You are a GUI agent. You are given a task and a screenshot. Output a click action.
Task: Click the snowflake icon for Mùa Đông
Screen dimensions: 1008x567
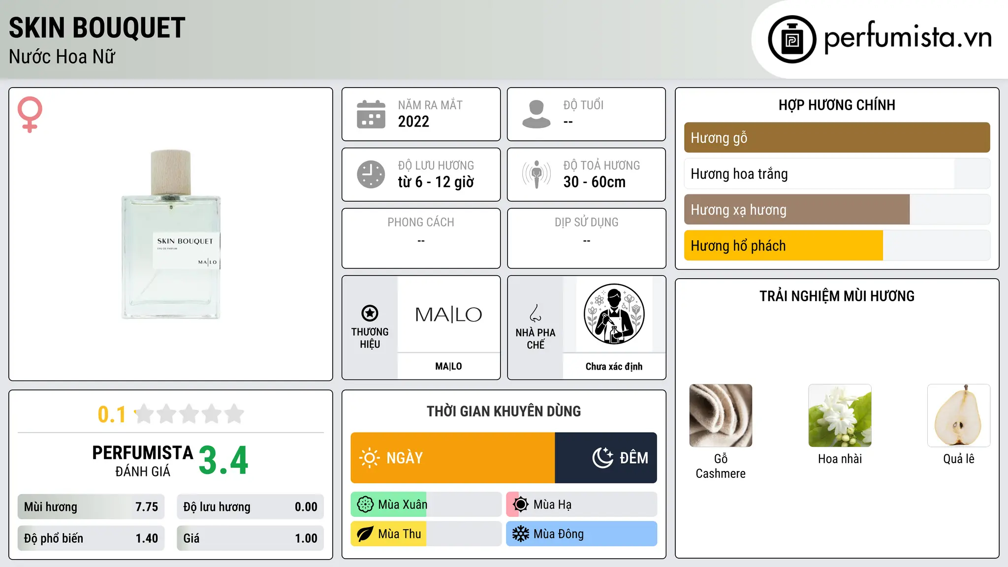click(x=521, y=534)
